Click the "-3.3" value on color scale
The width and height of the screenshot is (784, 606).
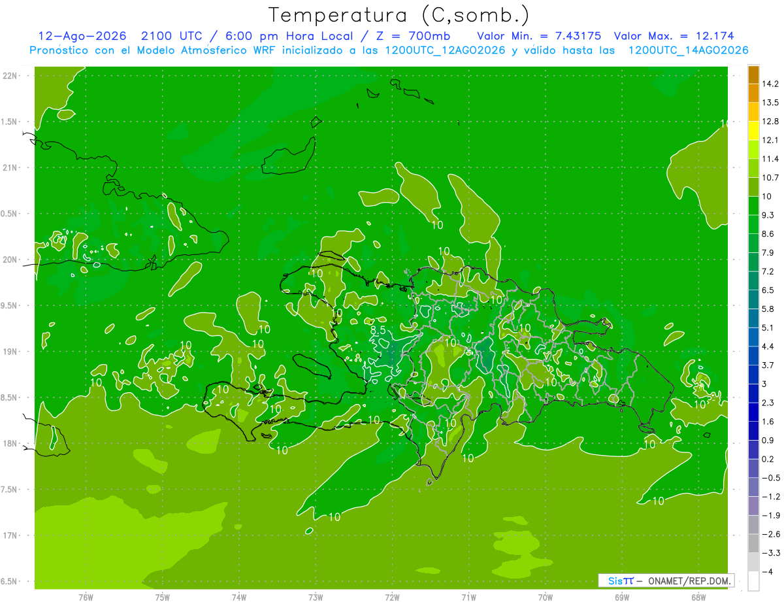click(771, 552)
